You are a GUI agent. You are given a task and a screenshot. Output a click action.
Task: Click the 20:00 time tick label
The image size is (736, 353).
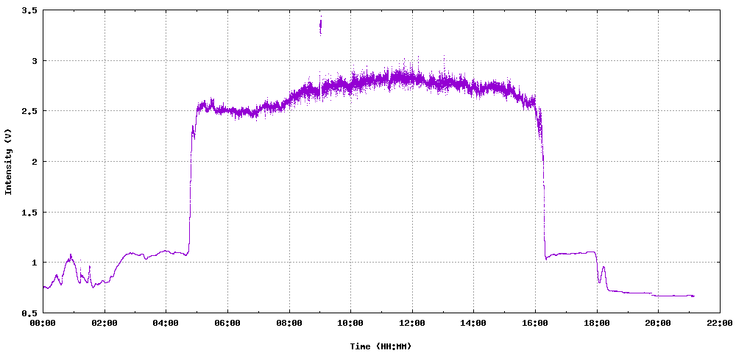click(658, 323)
